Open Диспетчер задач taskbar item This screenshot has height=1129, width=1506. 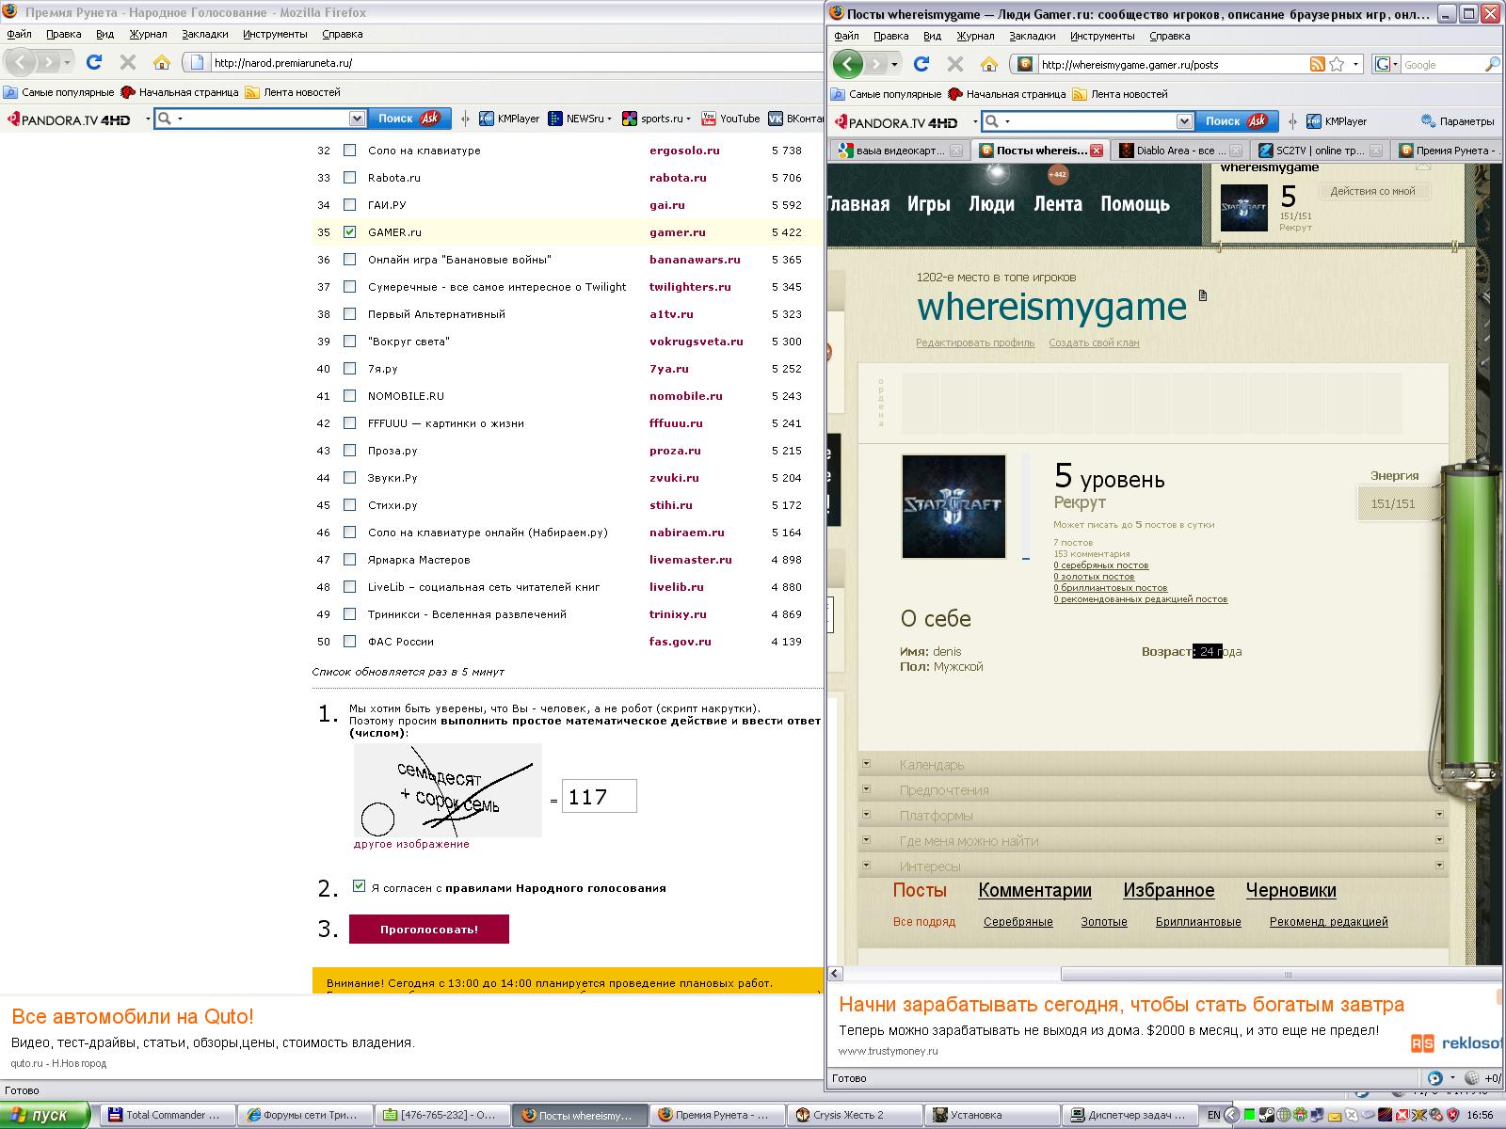pos(1129,1115)
